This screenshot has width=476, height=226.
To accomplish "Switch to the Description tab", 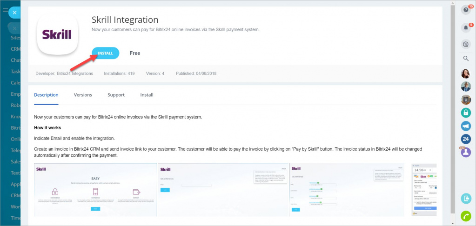I will (x=46, y=95).
